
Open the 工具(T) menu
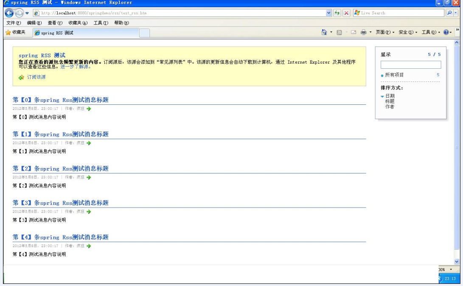point(101,23)
